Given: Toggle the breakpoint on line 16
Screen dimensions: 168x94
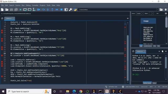Looking at the screenshot, I should coord(2,39).
